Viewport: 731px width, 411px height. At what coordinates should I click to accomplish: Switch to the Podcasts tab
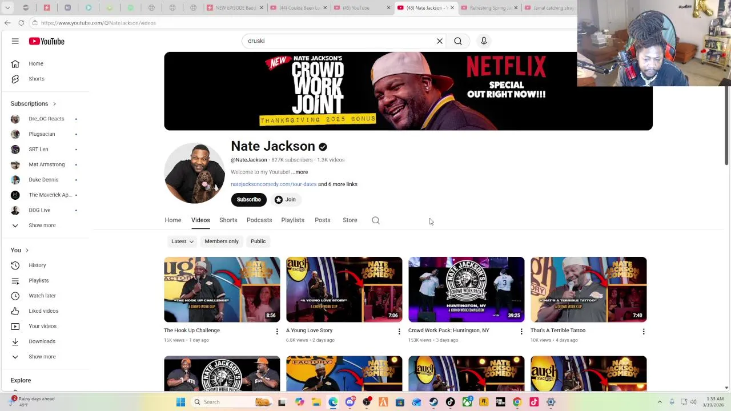(x=259, y=220)
